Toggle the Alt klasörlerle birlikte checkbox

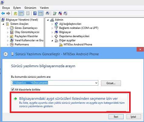coord(12,89)
